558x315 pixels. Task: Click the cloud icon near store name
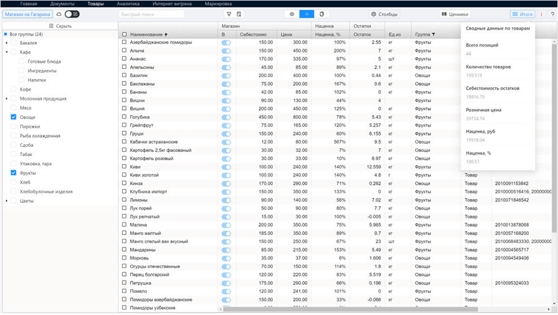pos(59,15)
